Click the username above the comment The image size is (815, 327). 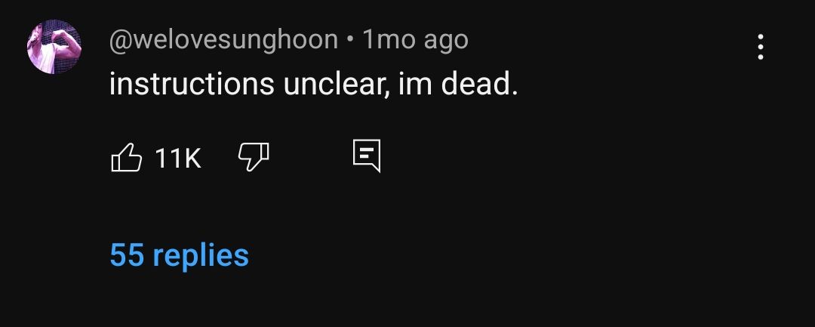pyautogui.click(x=223, y=39)
